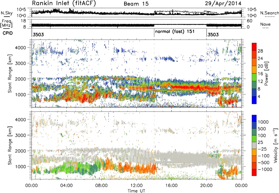The image size is (279, 193).
Task: Click the '16' tick on the power colorbar
Action: 260,74
